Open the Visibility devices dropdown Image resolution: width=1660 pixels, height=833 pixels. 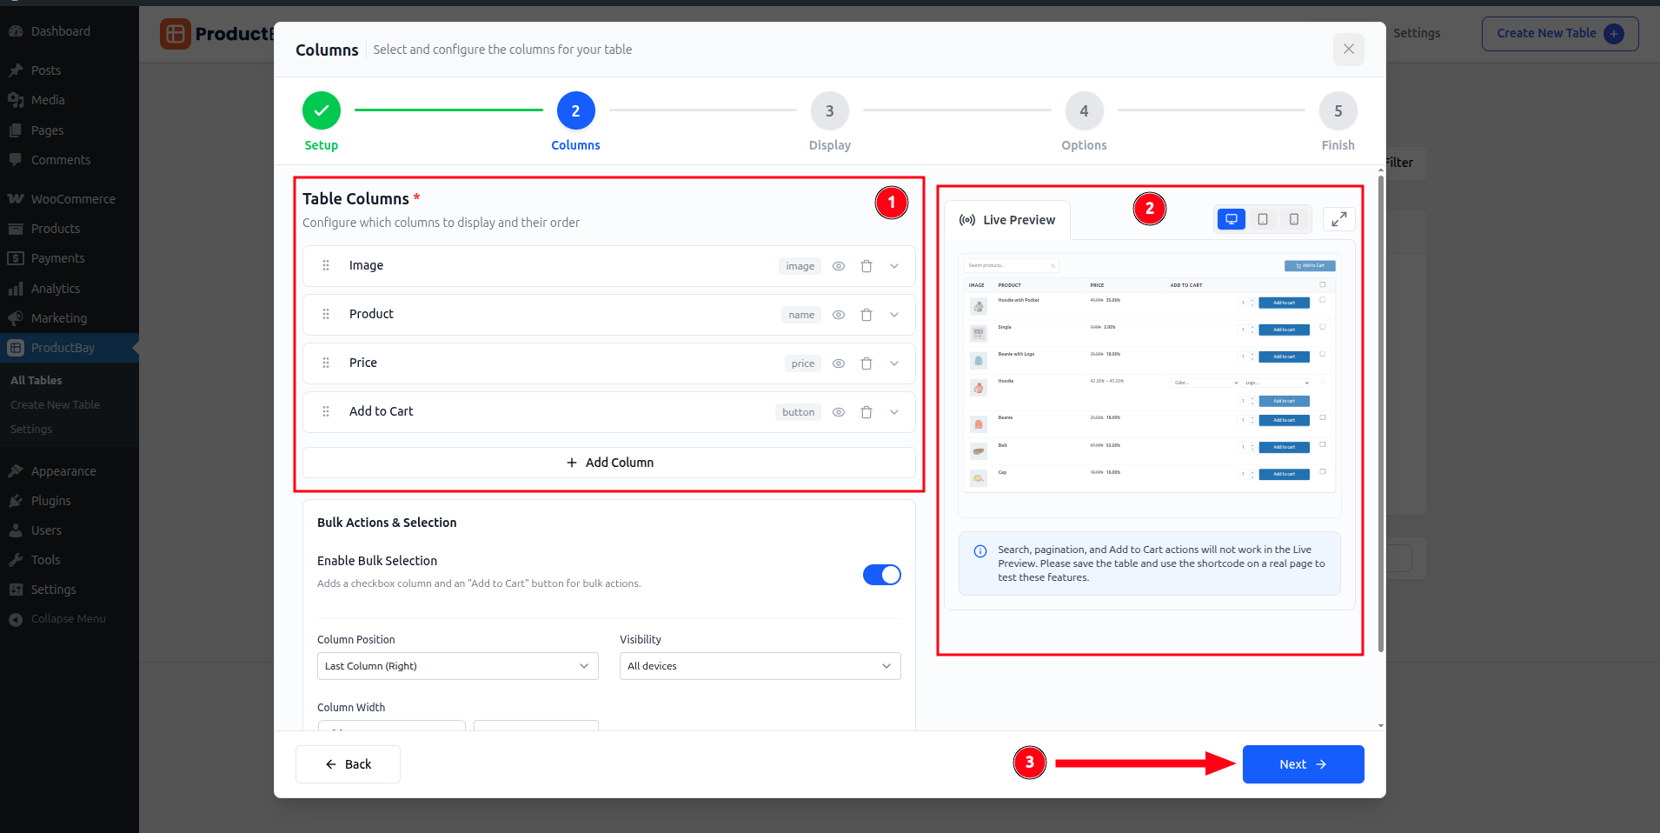point(760,666)
